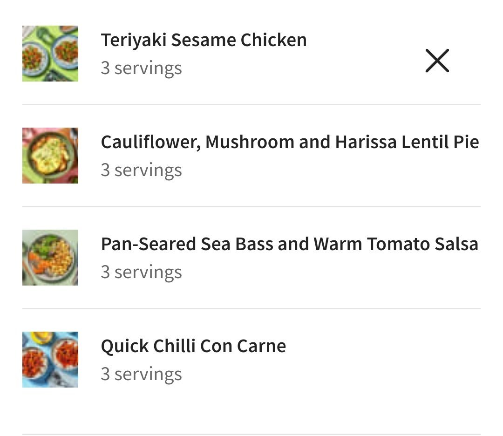Click divider line below Teriyaki Sesame Chicken

(251, 105)
